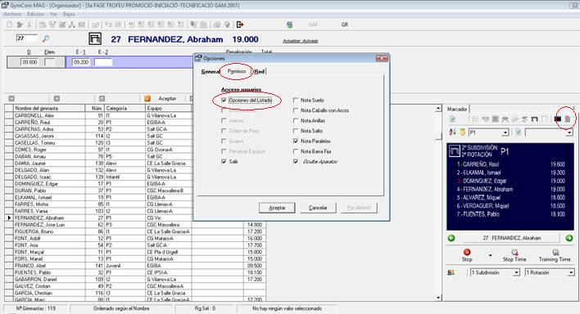Click the exit door icon in main toolbar
The image size is (580, 314).
point(240,25)
